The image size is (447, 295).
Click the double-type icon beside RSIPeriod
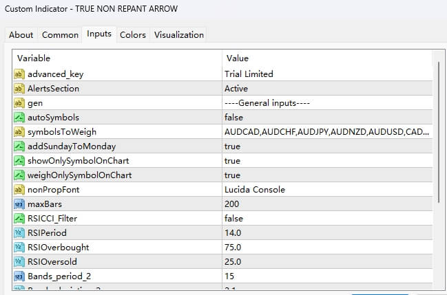tap(19, 233)
